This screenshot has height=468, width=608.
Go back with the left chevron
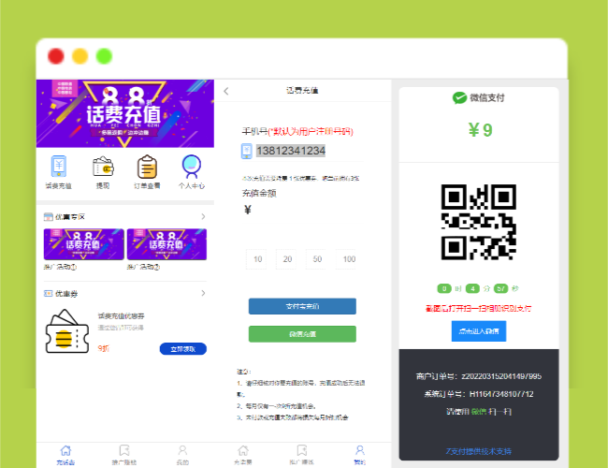tap(226, 91)
